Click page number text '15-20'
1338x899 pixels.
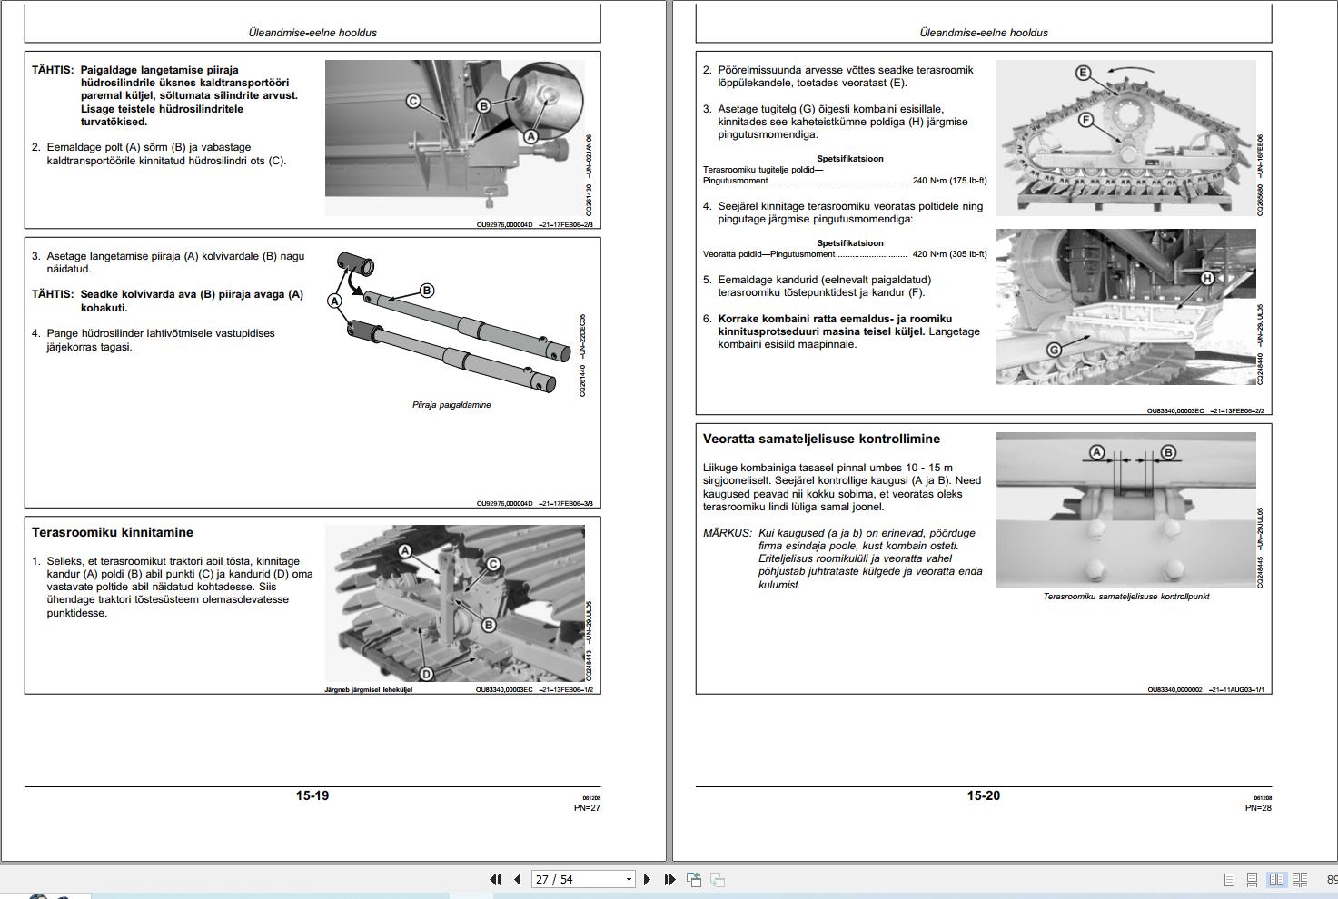pyautogui.click(x=984, y=795)
